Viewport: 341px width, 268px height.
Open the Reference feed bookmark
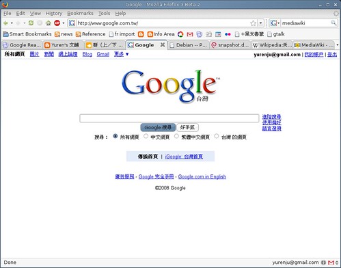90,34
